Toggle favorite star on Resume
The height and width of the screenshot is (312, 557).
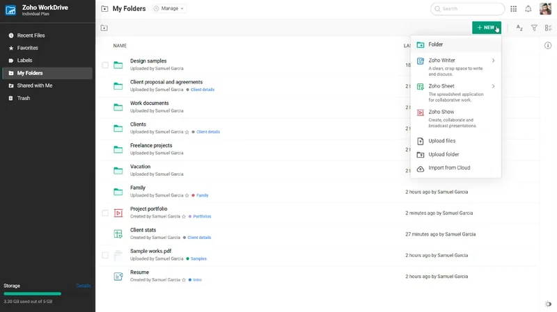point(184,280)
